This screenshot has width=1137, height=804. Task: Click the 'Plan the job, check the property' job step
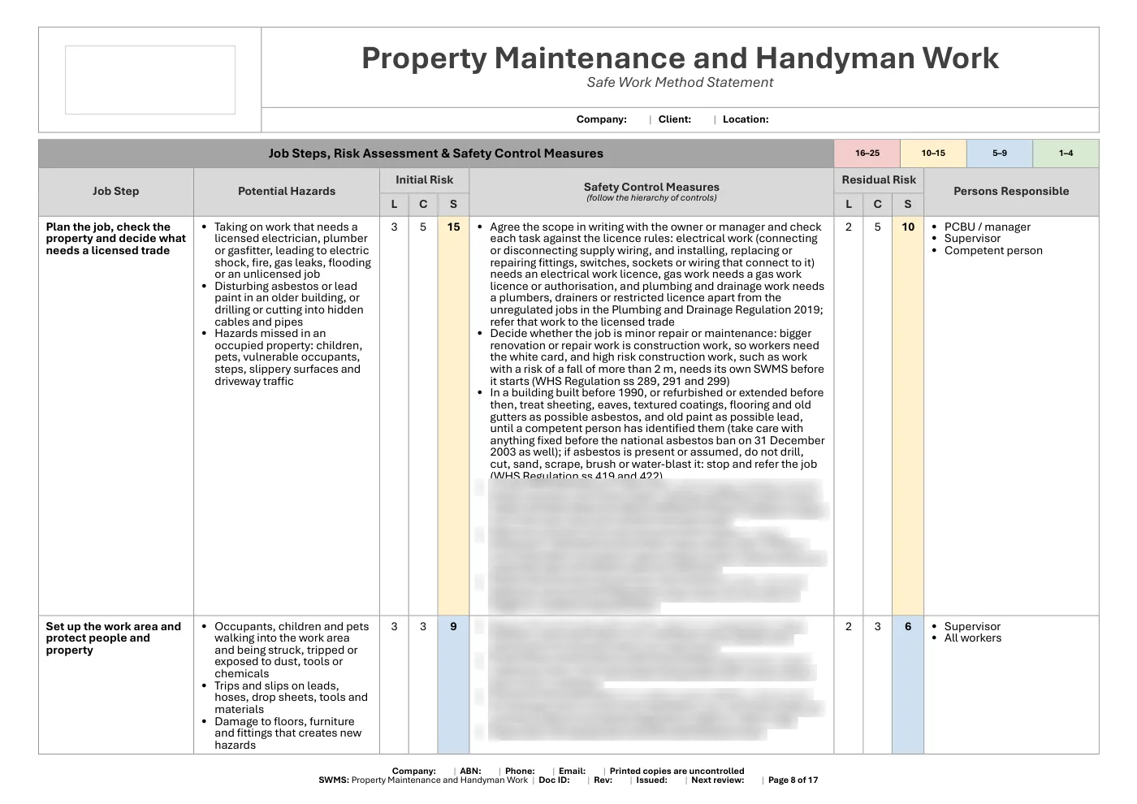(x=116, y=239)
